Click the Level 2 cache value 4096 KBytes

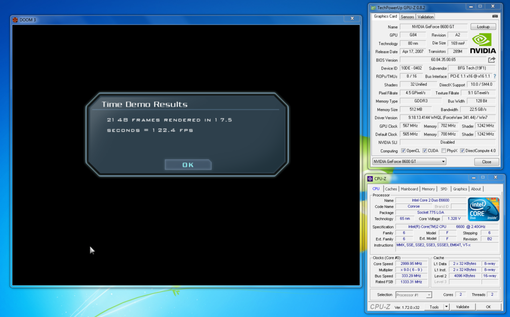[x=465, y=276]
